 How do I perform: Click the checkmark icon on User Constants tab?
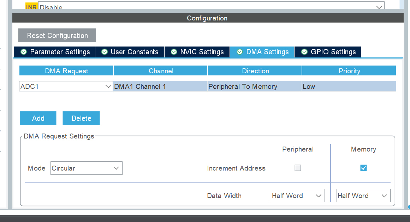point(105,52)
